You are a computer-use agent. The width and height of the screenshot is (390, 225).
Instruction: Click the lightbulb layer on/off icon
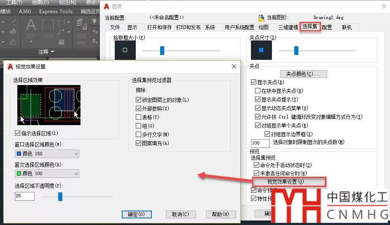[95, 22]
